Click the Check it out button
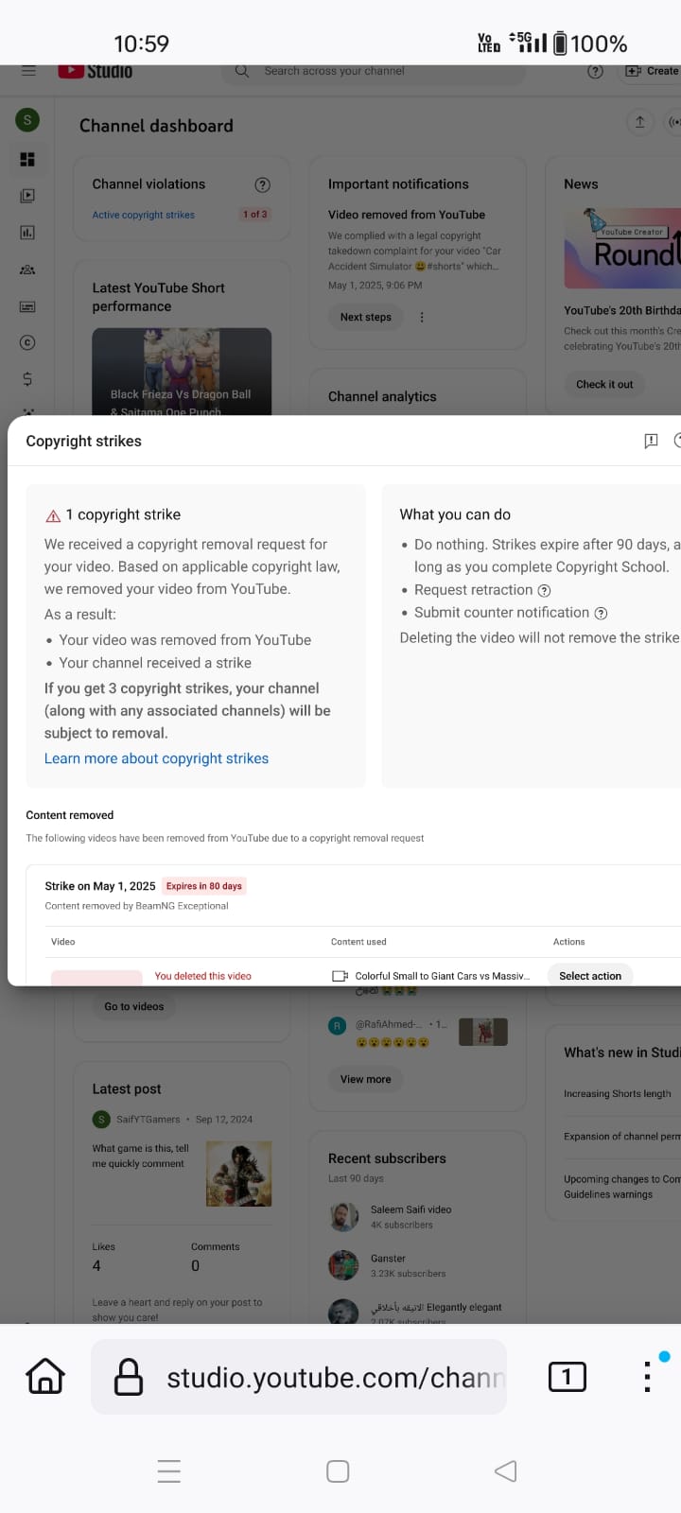This screenshot has width=681, height=1513. click(x=604, y=384)
